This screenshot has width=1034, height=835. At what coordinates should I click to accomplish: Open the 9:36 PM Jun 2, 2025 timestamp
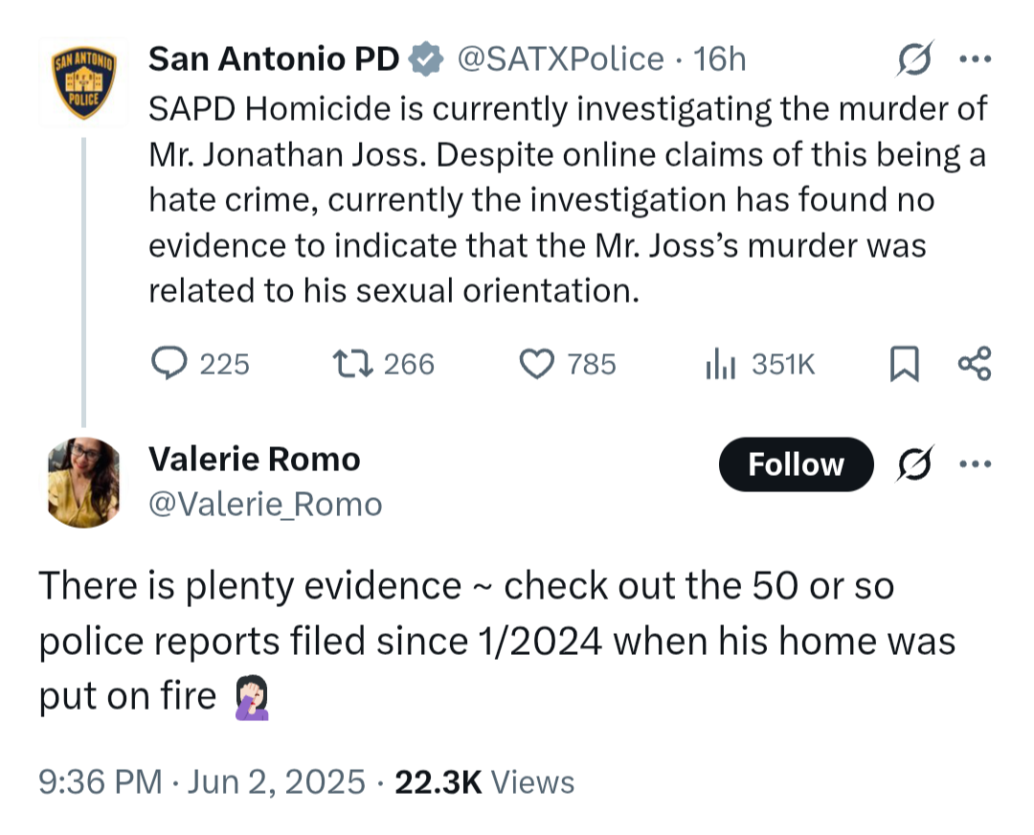[202, 782]
